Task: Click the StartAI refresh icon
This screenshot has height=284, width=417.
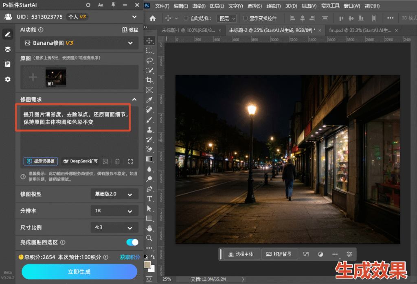Action: click(x=88, y=5)
